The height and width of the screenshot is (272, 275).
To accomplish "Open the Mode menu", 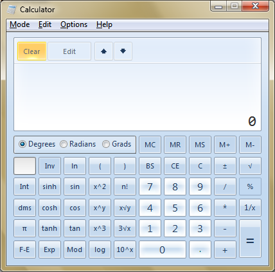I will (x=20, y=24).
